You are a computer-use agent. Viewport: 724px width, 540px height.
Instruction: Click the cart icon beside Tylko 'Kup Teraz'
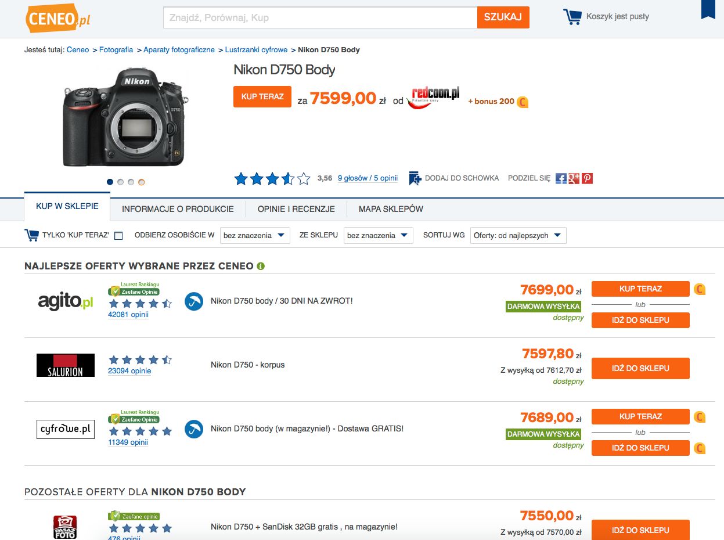31,235
